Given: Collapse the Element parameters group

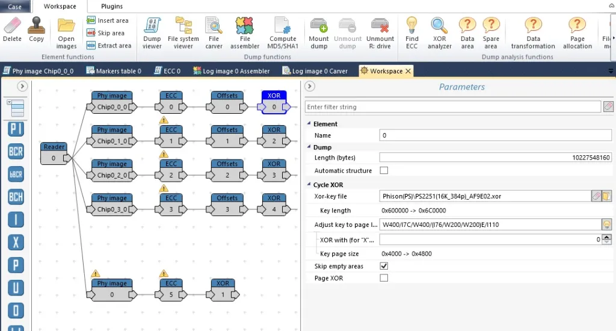Looking at the screenshot, I should tap(309, 123).
